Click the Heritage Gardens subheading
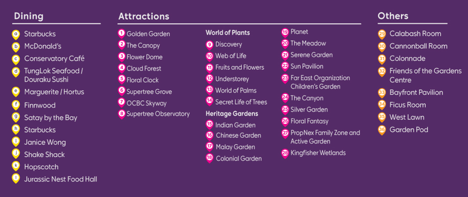 pyautogui.click(x=232, y=114)
